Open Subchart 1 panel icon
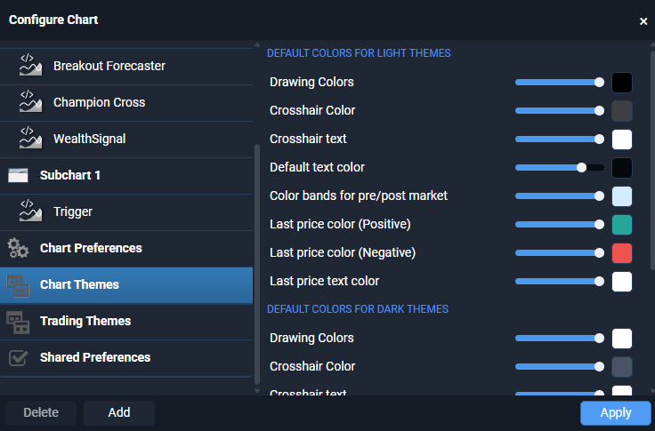655x431 pixels. [x=18, y=175]
